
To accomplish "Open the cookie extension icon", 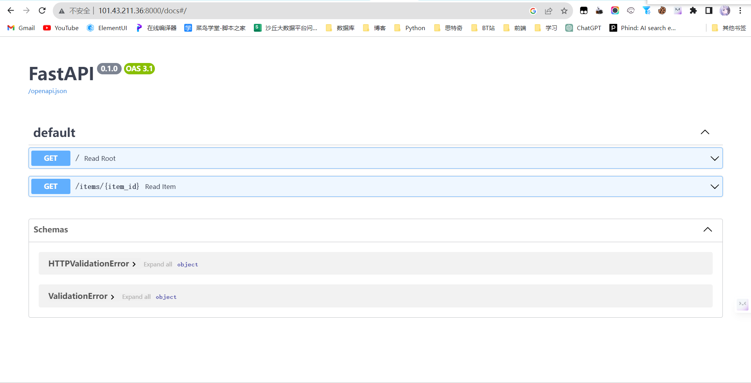I will [662, 11].
